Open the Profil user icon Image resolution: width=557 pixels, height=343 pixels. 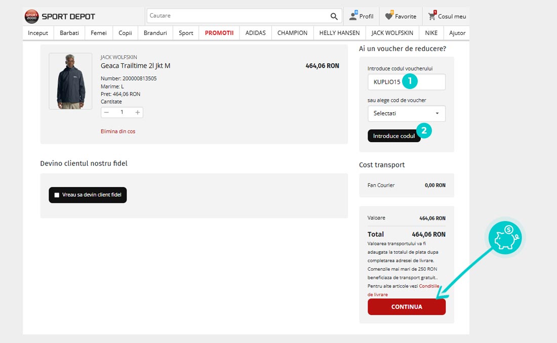point(353,16)
